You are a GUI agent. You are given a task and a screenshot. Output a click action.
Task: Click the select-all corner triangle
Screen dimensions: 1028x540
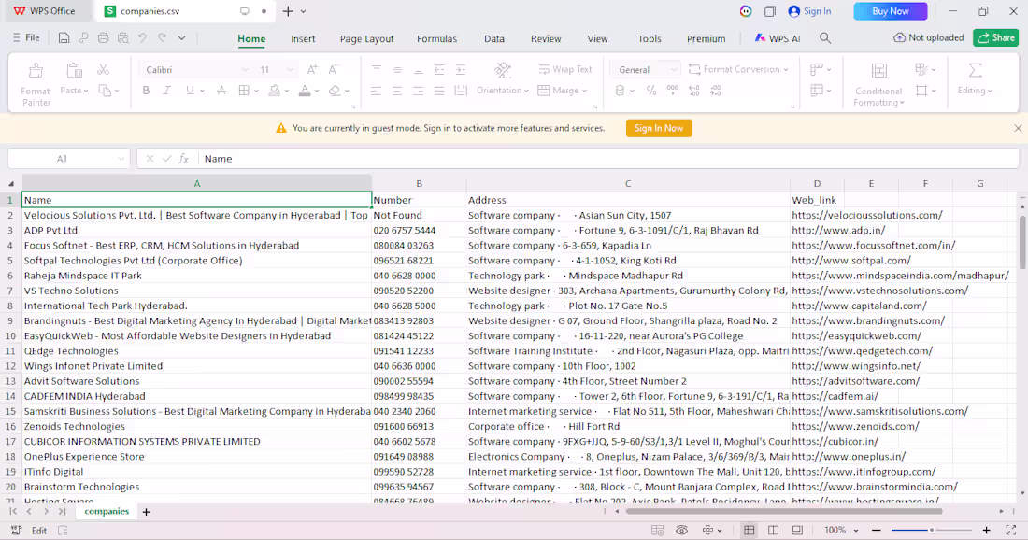tap(11, 184)
